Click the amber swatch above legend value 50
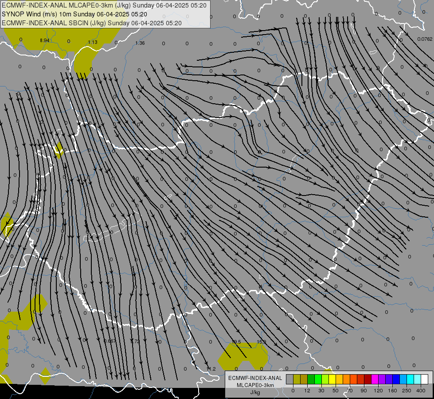This screenshot has width=434, height=399. (339, 379)
